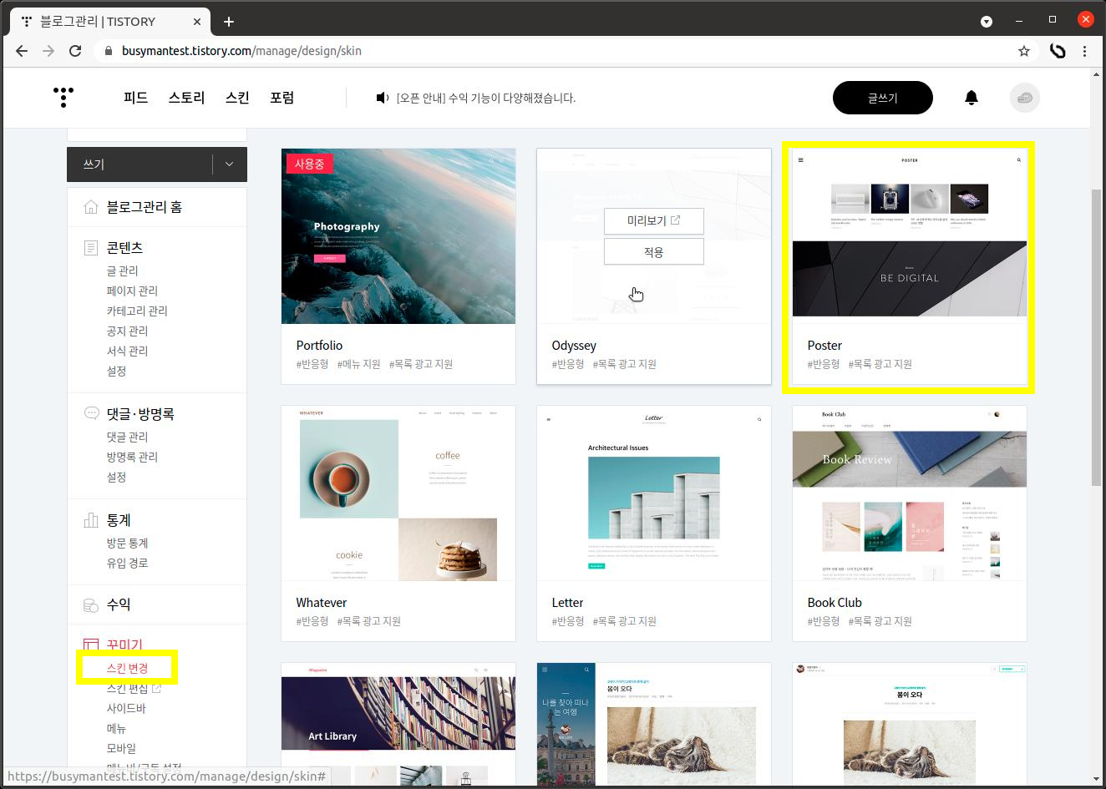This screenshot has width=1106, height=789.
Task: Click the 통계 bar chart icon
Action: tap(91, 520)
